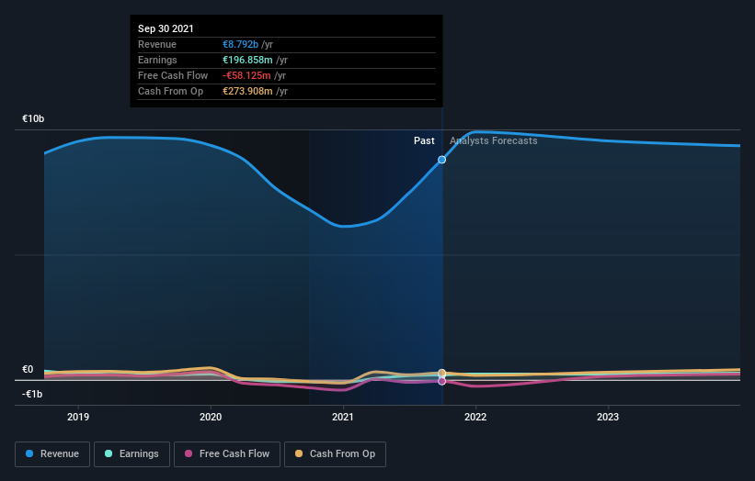Click the pink Free Cash Flow data point
The height and width of the screenshot is (481, 755).
[x=441, y=381]
